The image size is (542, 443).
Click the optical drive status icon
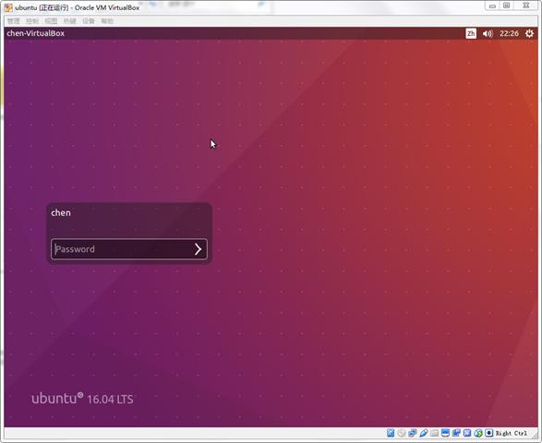(402, 433)
